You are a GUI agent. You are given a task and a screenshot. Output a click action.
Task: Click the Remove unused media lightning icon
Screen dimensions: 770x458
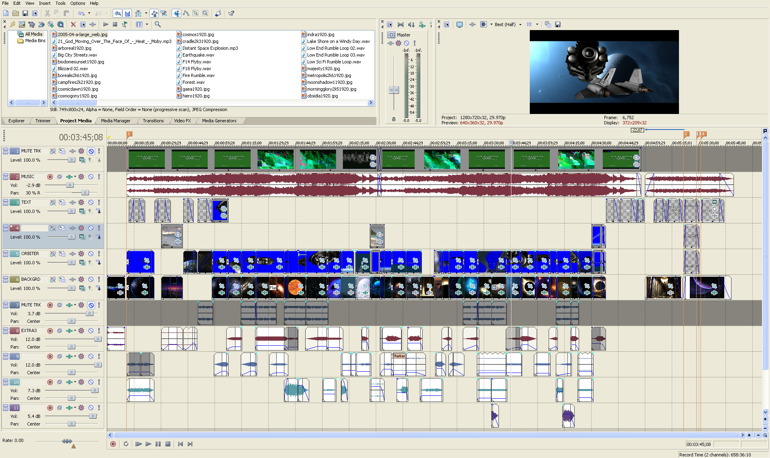[x=12, y=24]
